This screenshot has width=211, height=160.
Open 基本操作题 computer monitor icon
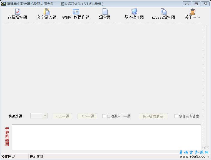[x=134, y=12]
